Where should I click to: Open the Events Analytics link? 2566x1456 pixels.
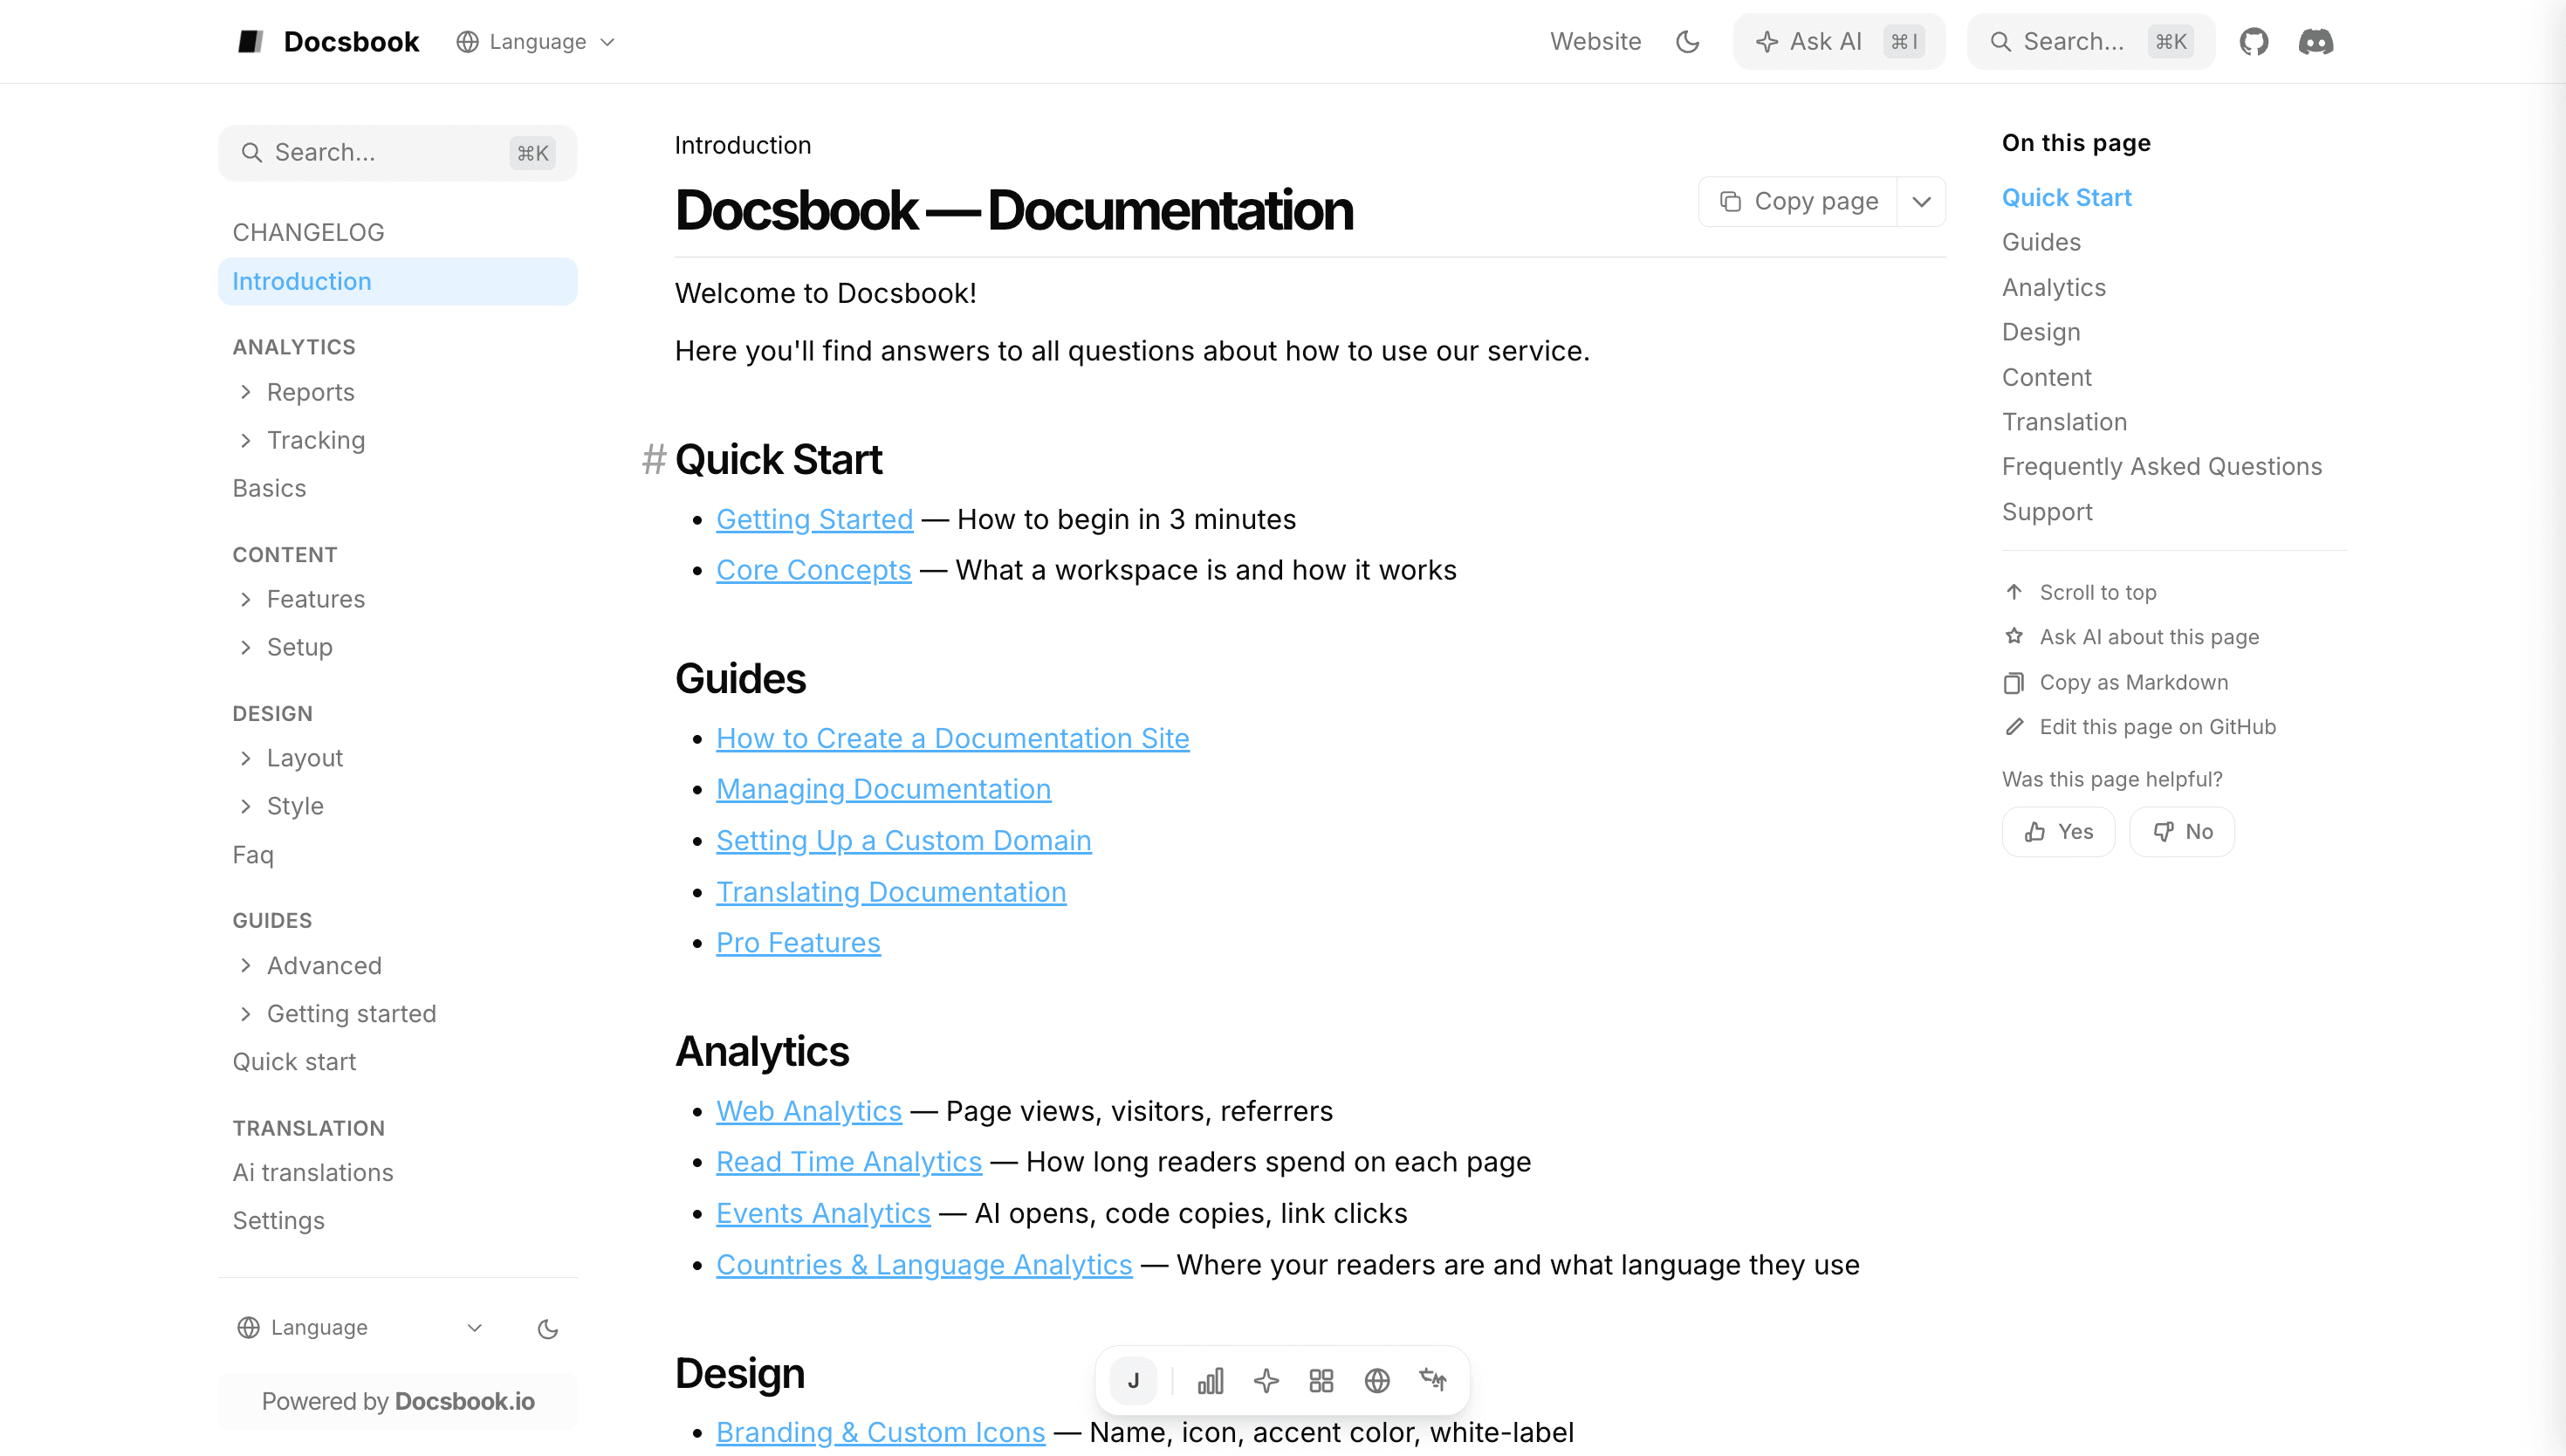click(x=824, y=1214)
